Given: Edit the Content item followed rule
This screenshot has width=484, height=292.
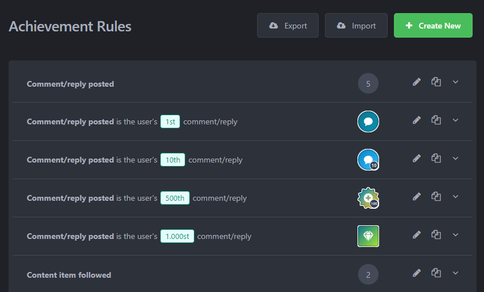Looking at the screenshot, I should (x=417, y=273).
